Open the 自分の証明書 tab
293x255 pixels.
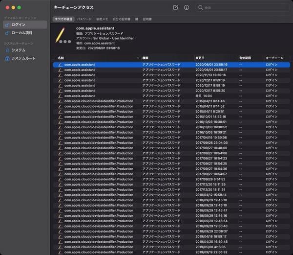point(122,19)
